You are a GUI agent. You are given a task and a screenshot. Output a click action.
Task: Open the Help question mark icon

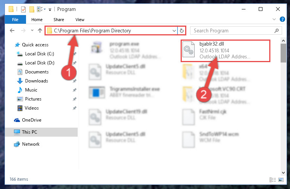pos(282,19)
